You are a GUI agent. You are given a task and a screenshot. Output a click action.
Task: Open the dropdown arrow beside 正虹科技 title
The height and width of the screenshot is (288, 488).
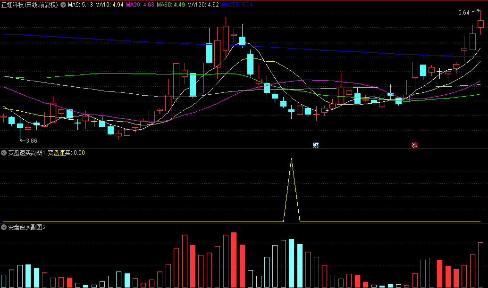click(x=63, y=5)
